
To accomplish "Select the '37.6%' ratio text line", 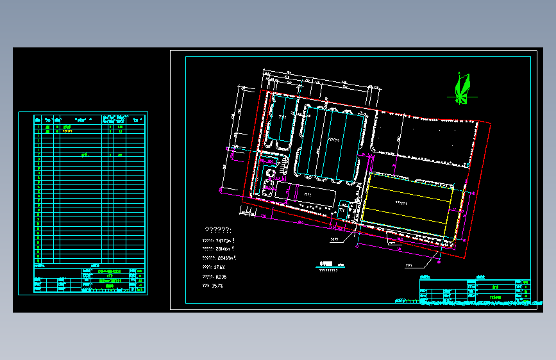I will pos(214,267).
